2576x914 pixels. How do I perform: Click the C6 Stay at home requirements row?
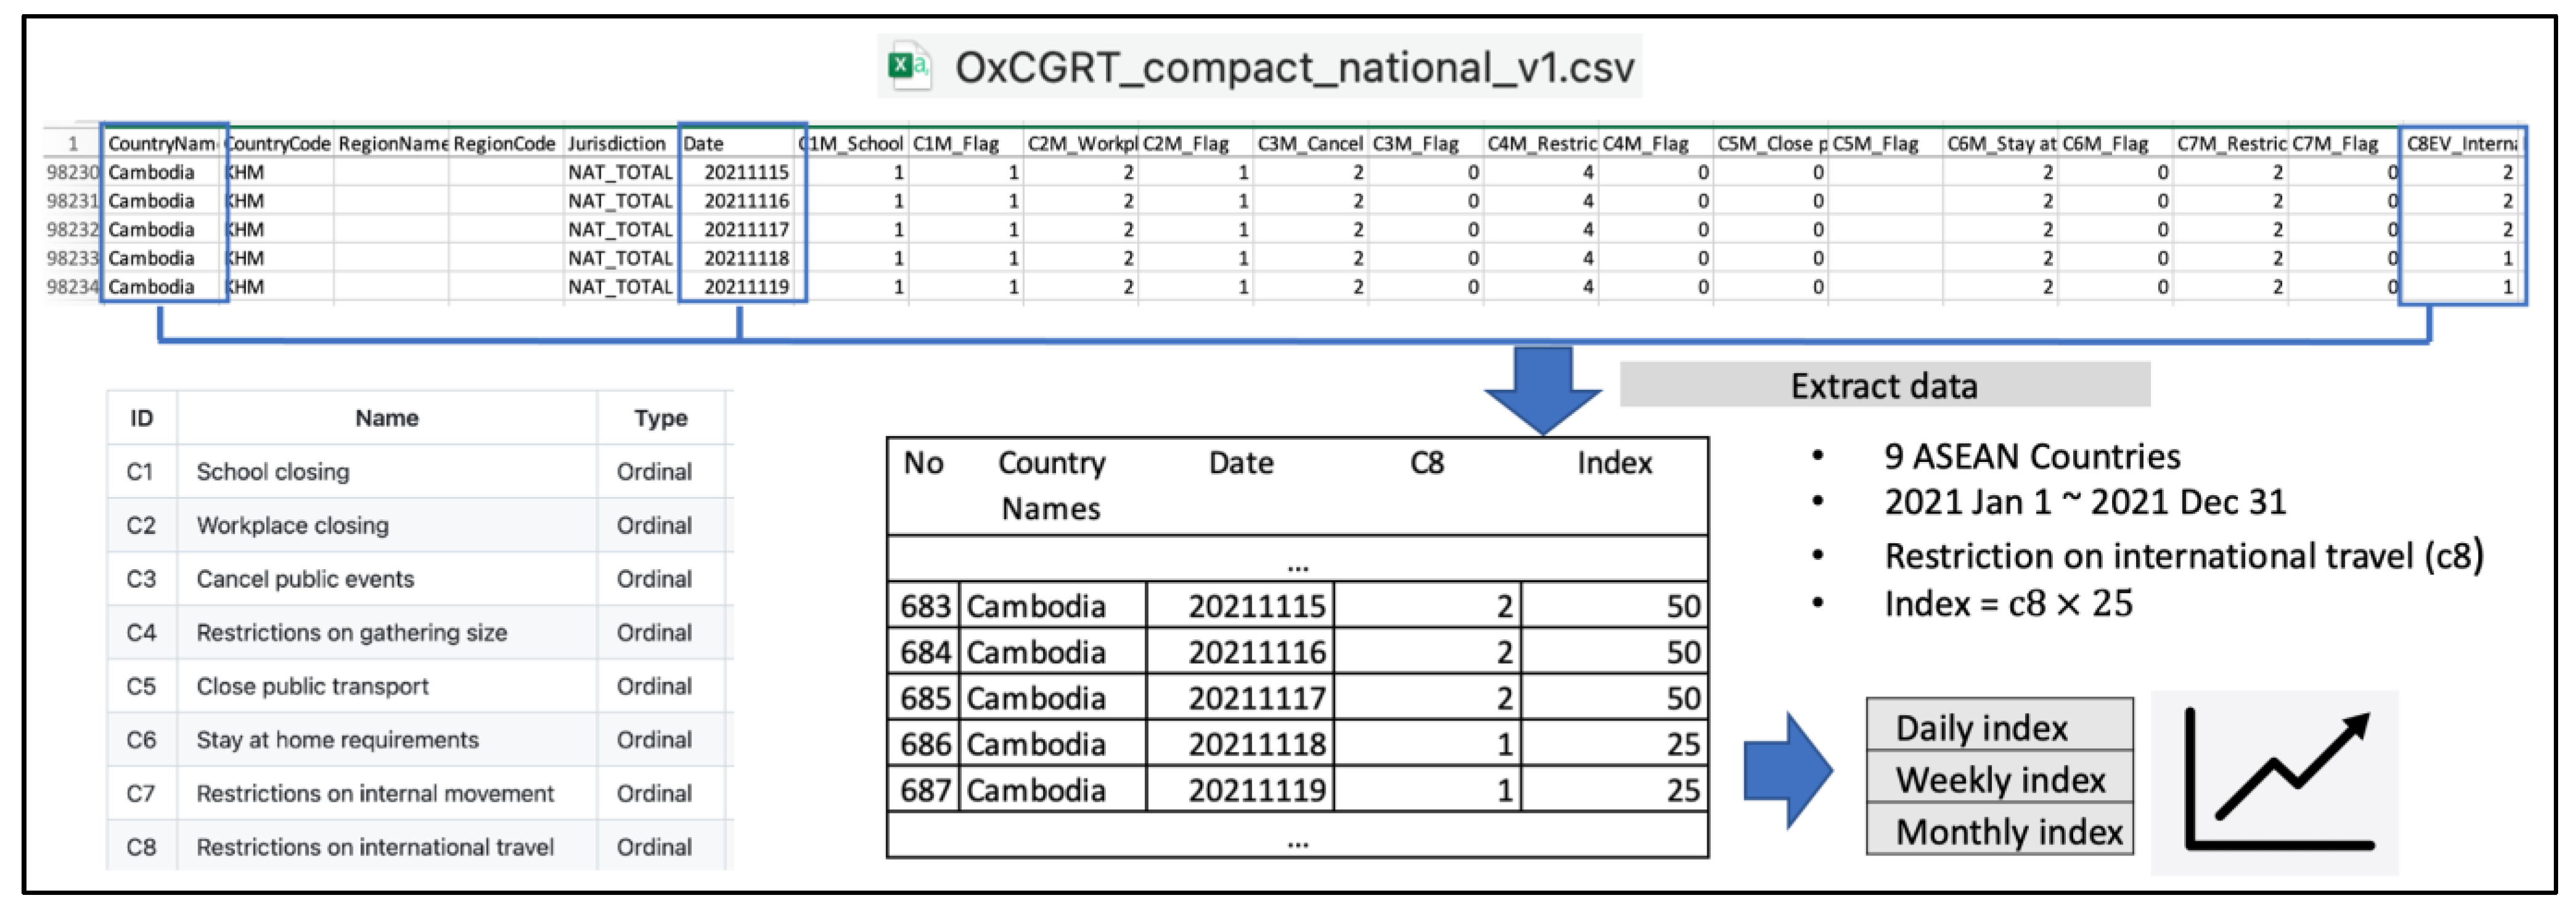click(337, 739)
